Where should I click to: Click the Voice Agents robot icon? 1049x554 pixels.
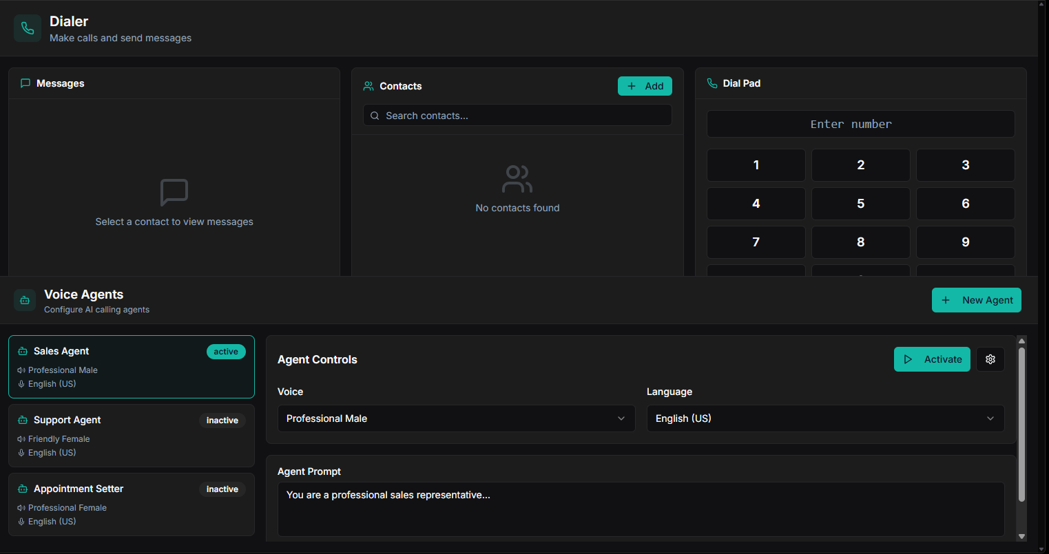click(25, 300)
